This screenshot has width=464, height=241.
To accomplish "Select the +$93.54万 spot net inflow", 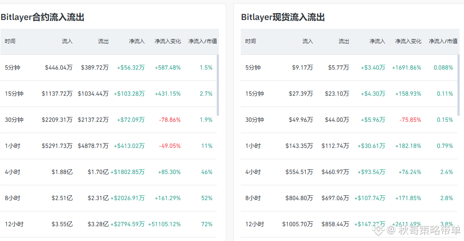I will tap(372, 172).
